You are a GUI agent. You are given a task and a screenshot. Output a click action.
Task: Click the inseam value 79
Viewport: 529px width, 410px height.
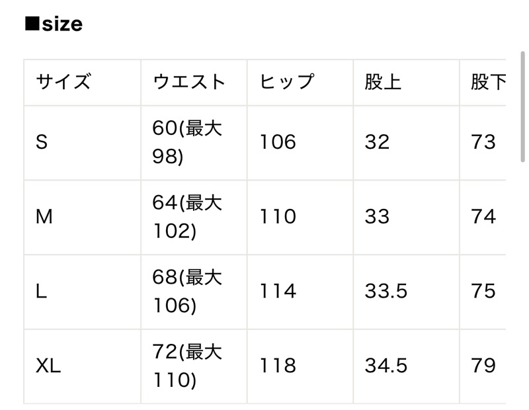[483, 366]
